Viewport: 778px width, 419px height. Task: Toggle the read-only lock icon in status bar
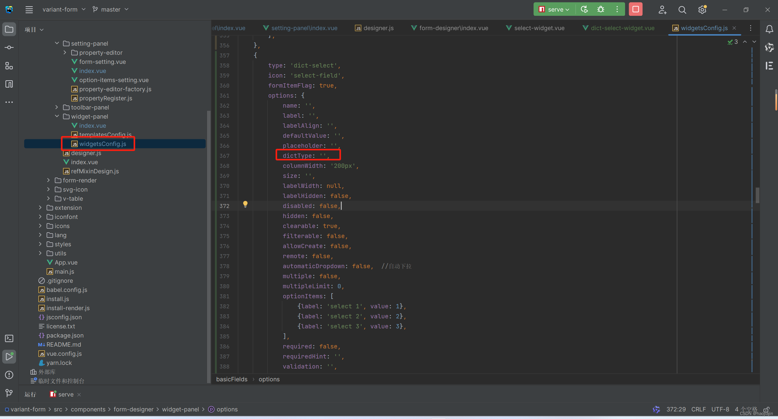766,409
